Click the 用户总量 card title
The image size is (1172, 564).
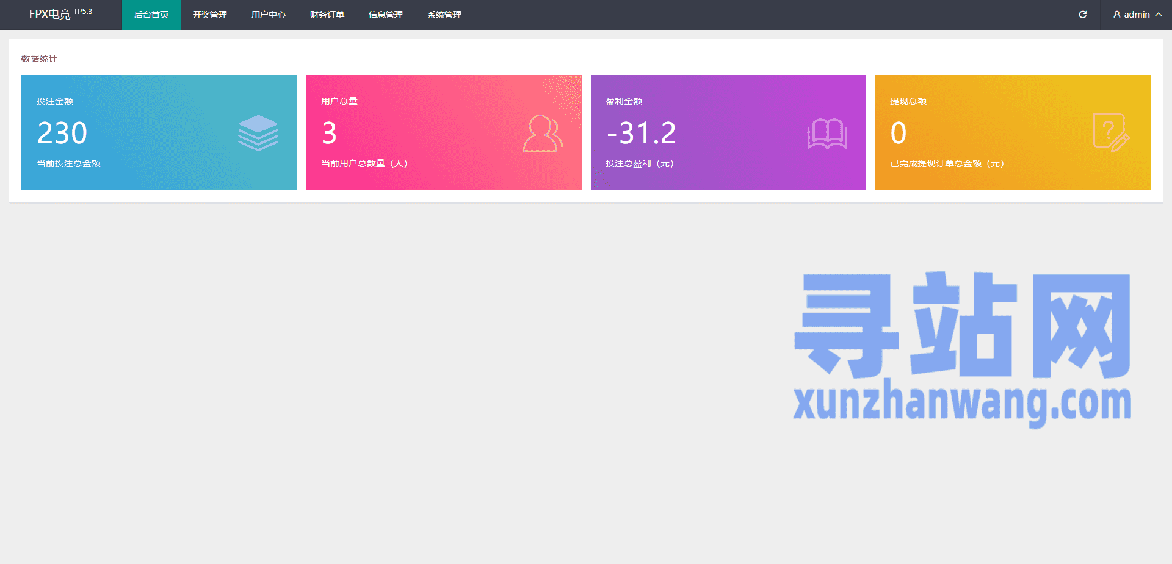point(339,101)
